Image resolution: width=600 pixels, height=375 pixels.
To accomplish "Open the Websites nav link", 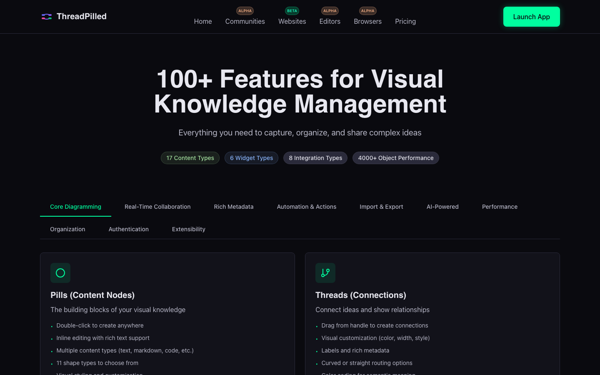I will click(292, 21).
